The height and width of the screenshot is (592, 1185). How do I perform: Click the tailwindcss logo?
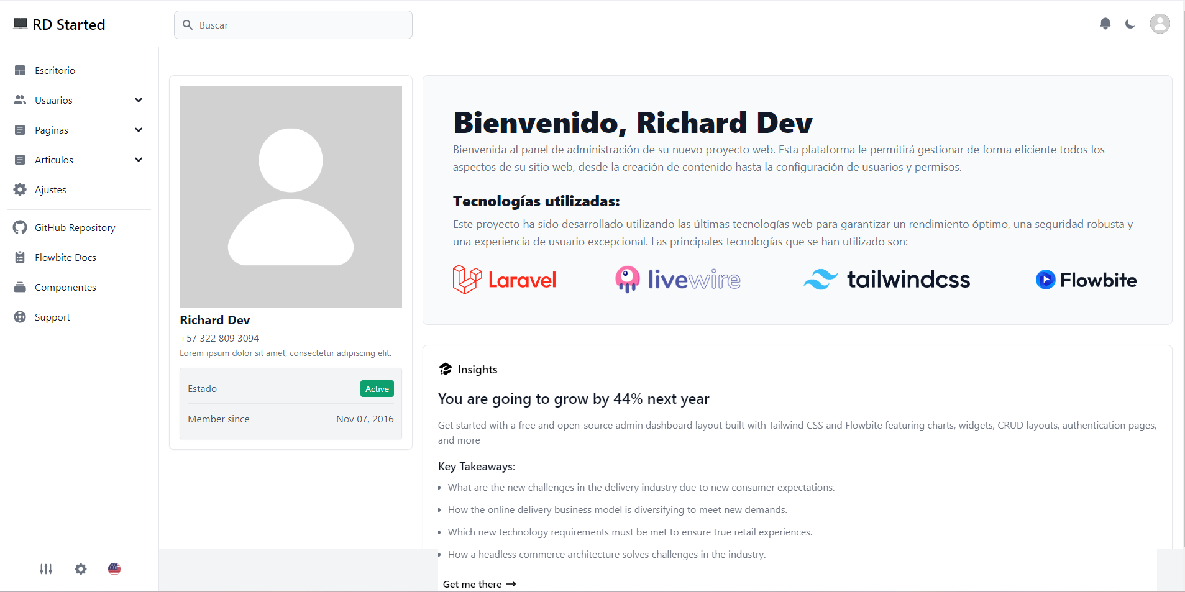click(887, 280)
